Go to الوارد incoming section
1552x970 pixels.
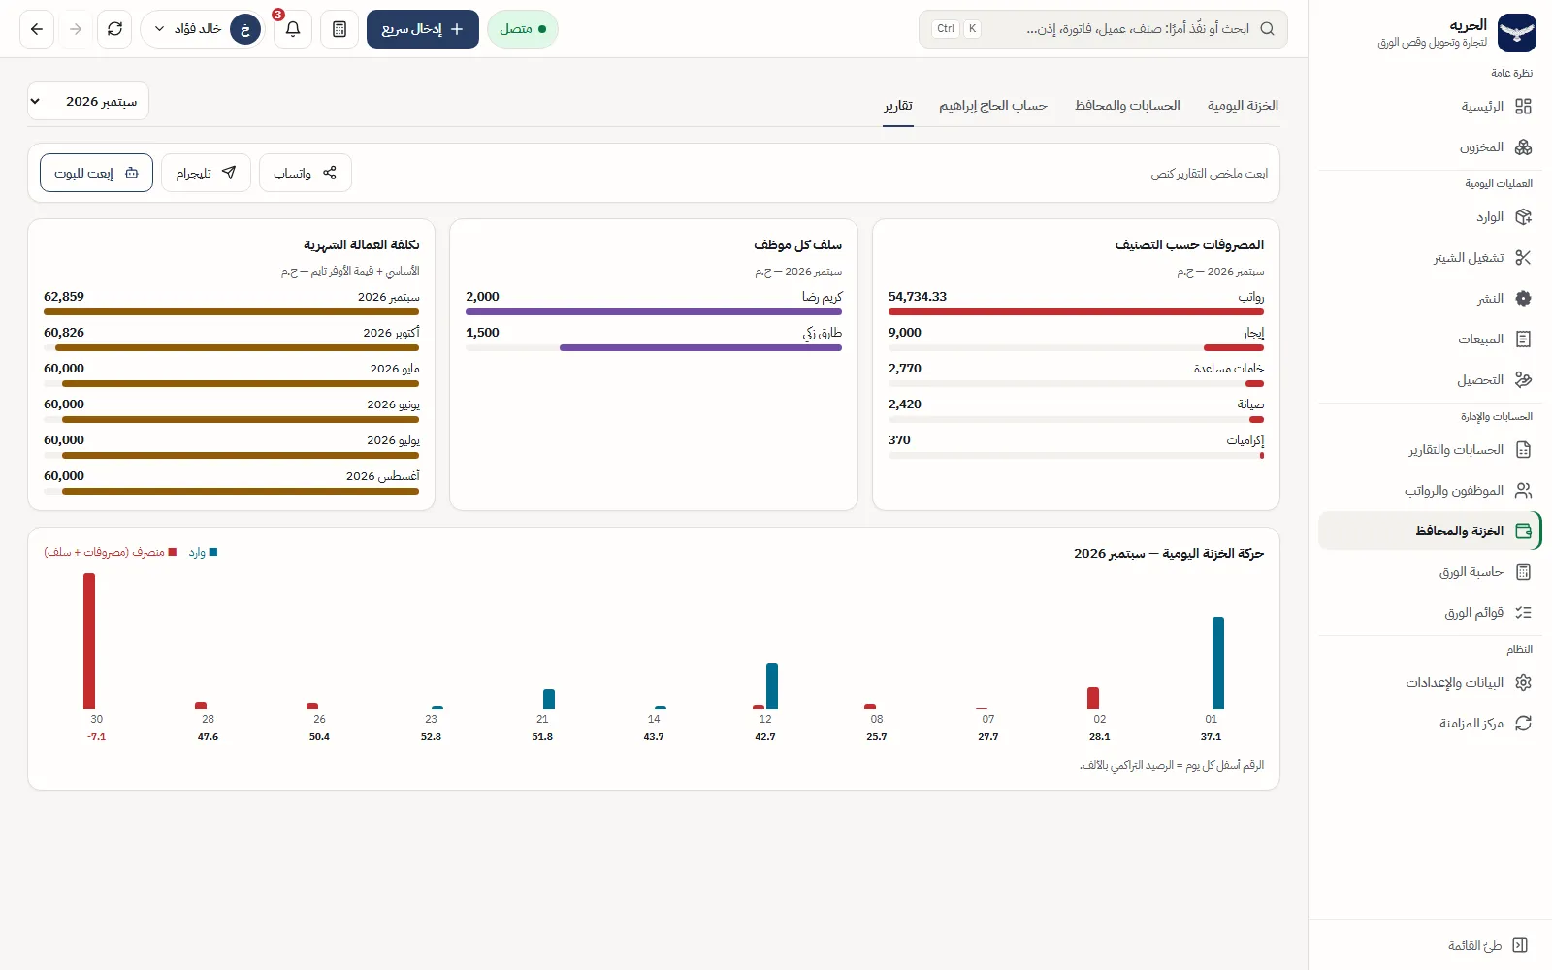[1430, 217]
